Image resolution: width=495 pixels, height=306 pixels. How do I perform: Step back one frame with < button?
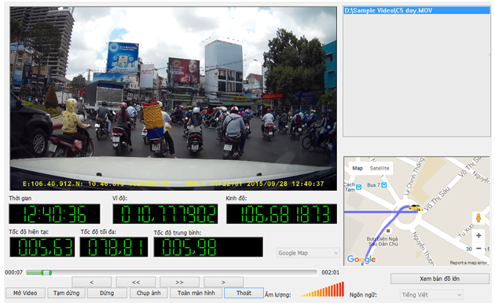92,282
